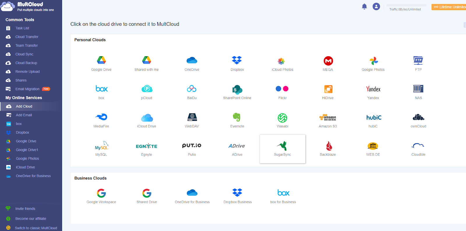Connect a Shared Drive business cloud
This screenshot has width=466, height=231.
[x=147, y=193]
